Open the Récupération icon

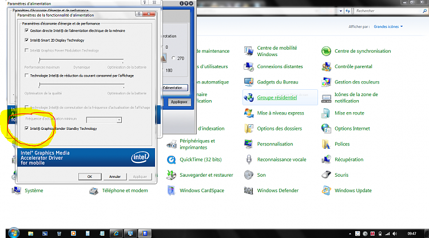(326, 160)
